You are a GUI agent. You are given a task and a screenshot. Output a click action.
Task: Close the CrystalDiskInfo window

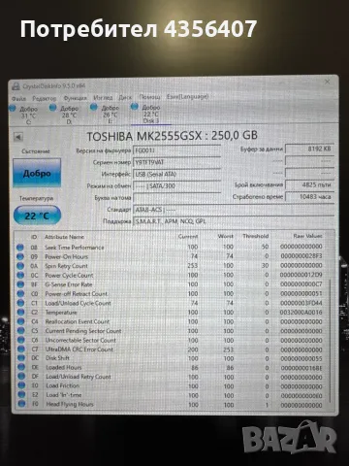pos(327,83)
